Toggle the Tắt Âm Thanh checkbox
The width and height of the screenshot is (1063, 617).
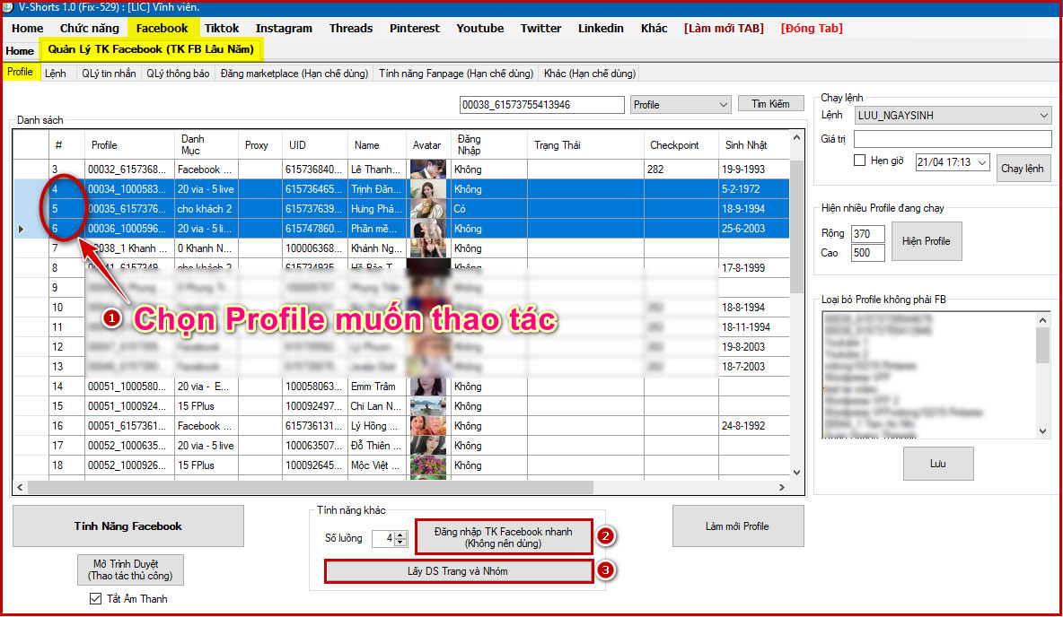[x=95, y=599]
